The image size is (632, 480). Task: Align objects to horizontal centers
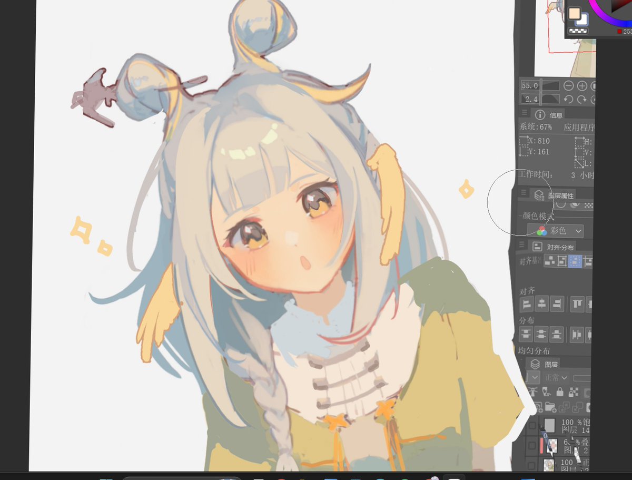click(x=542, y=303)
